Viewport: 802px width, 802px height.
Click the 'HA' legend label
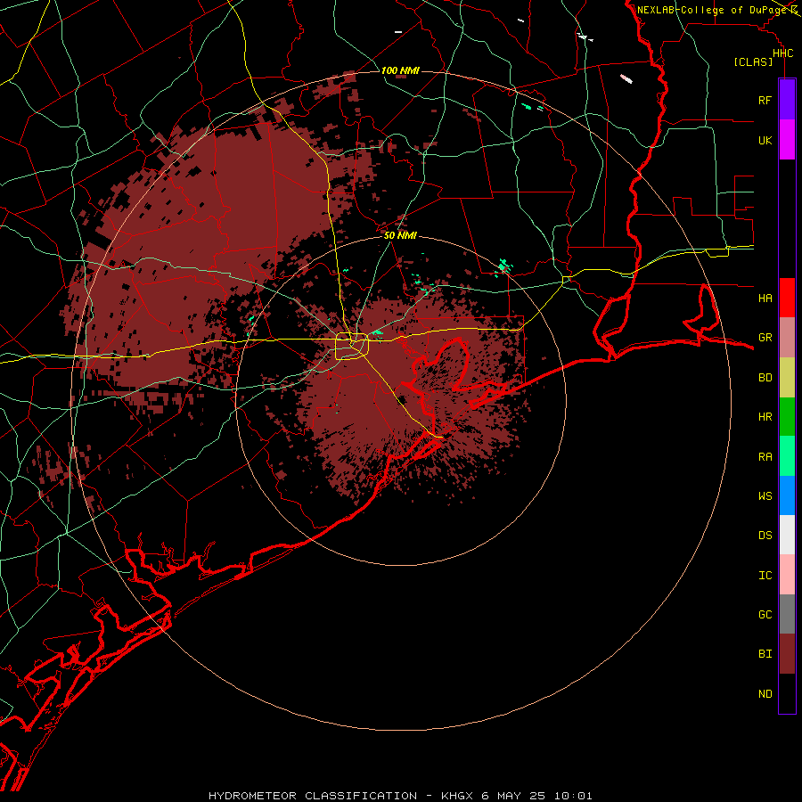tap(765, 298)
